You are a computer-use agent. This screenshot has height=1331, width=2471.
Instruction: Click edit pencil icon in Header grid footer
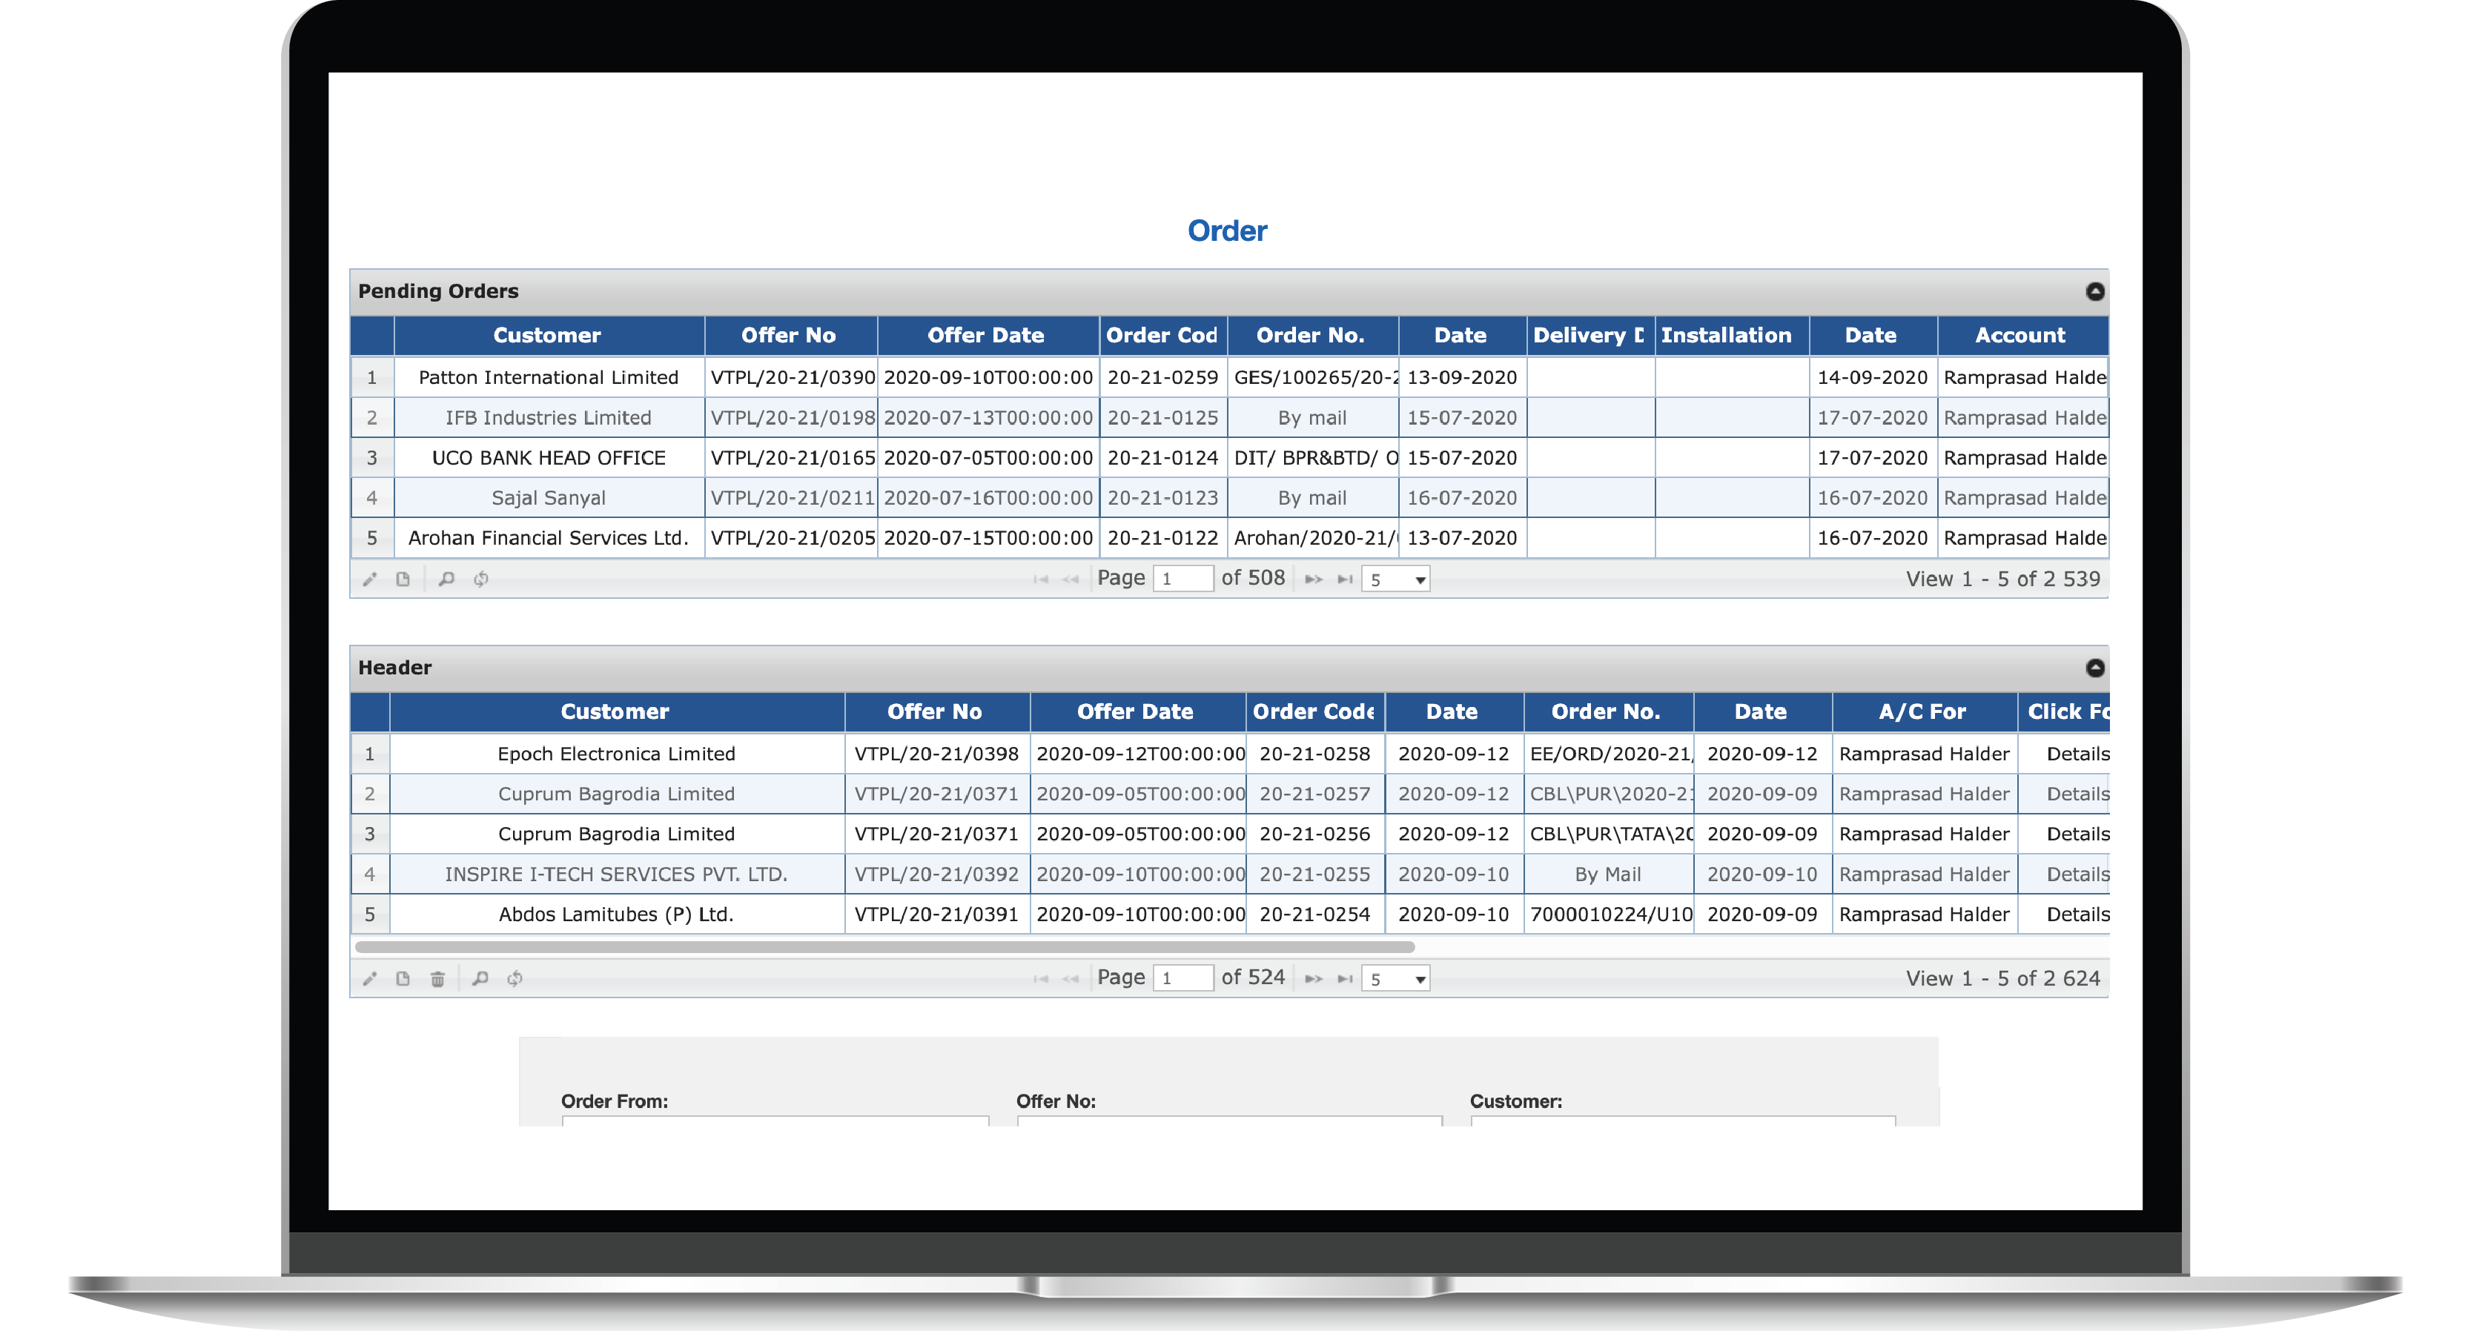click(369, 979)
